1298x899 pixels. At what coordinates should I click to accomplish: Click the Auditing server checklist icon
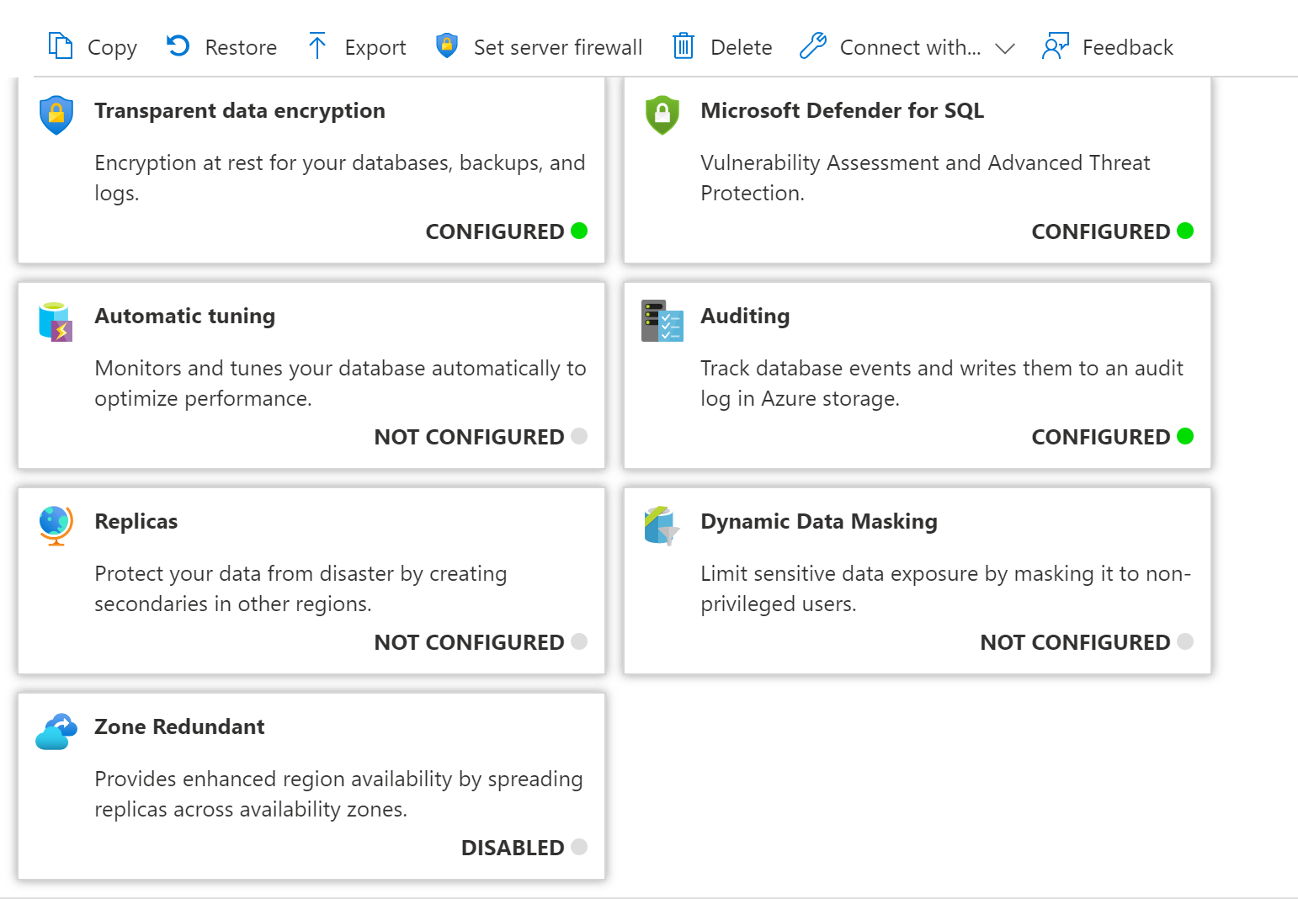[662, 321]
